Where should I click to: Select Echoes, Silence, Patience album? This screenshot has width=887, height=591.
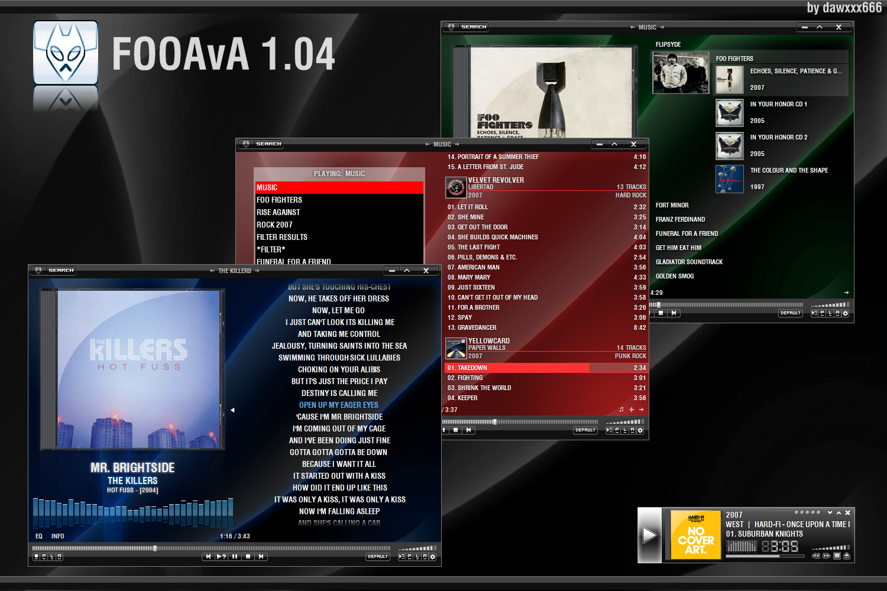pos(781,79)
